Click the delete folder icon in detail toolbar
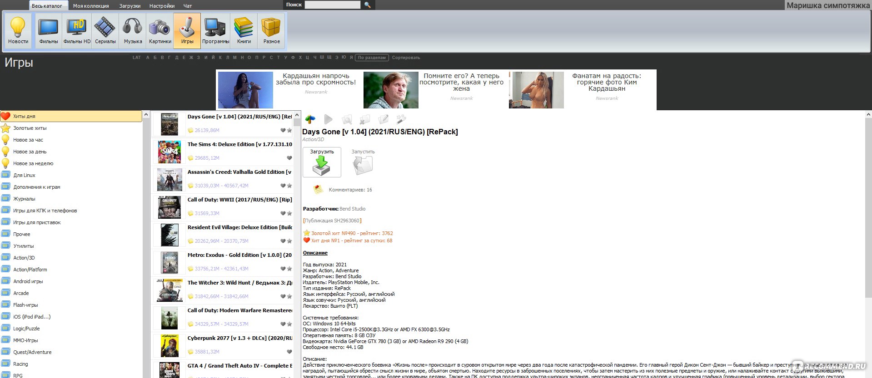Image resolution: width=872 pixels, height=378 pixels. click(365, 119)
